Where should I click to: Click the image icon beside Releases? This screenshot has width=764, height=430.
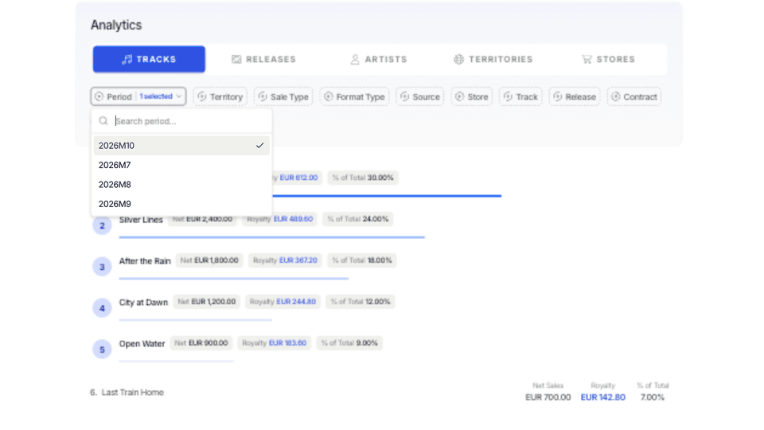(236, 60)
